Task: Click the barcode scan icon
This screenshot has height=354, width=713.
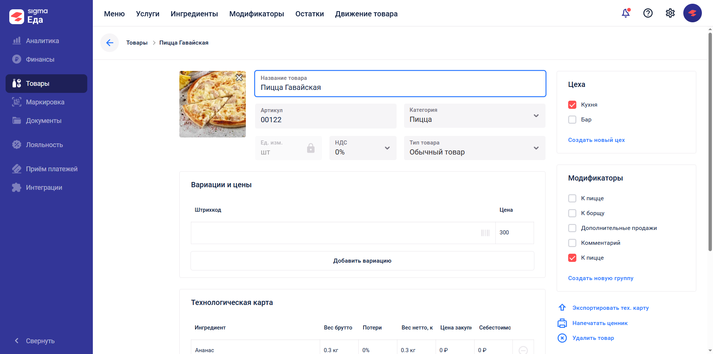Action: point(485,233)
